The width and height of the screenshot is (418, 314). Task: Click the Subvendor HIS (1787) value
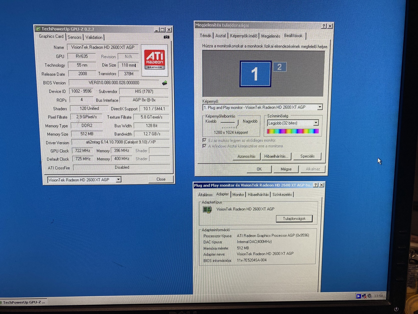click(144, 91)
